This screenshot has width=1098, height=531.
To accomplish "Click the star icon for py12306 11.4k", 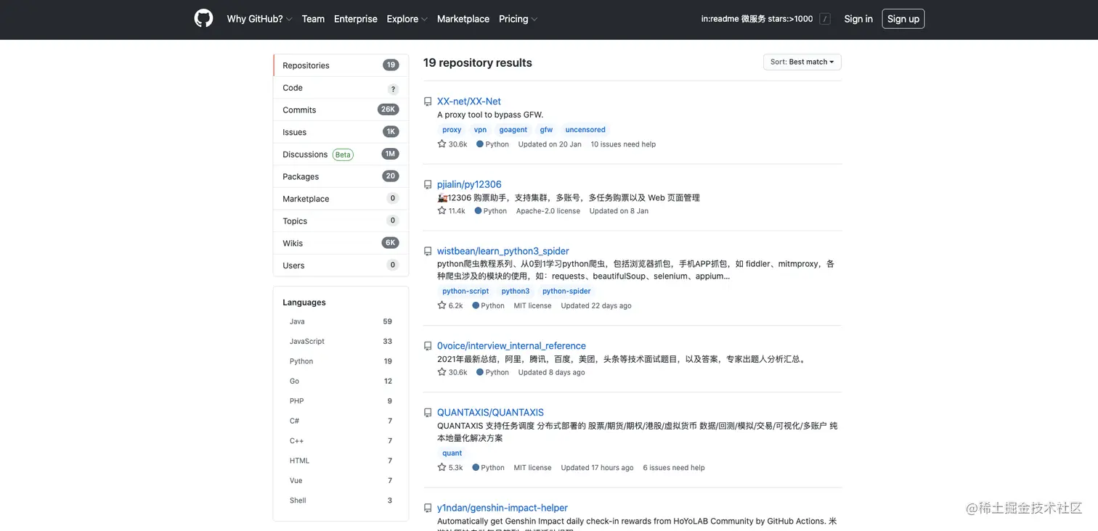I will pyautogui.click(x=442, y=210).
